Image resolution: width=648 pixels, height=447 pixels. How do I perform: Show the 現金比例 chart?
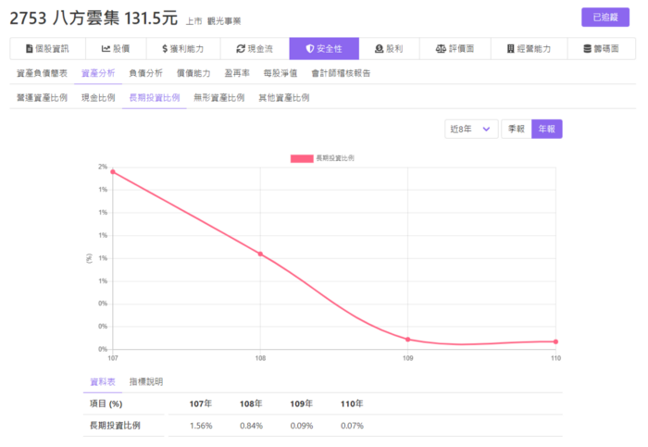[x=98, y=97]
